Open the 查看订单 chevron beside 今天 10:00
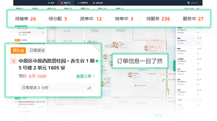Screen dimensions: 217x121 [94, 76]
